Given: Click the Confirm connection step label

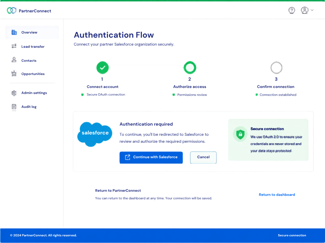Looking at the screenshot, I should [x=276, y=87].
